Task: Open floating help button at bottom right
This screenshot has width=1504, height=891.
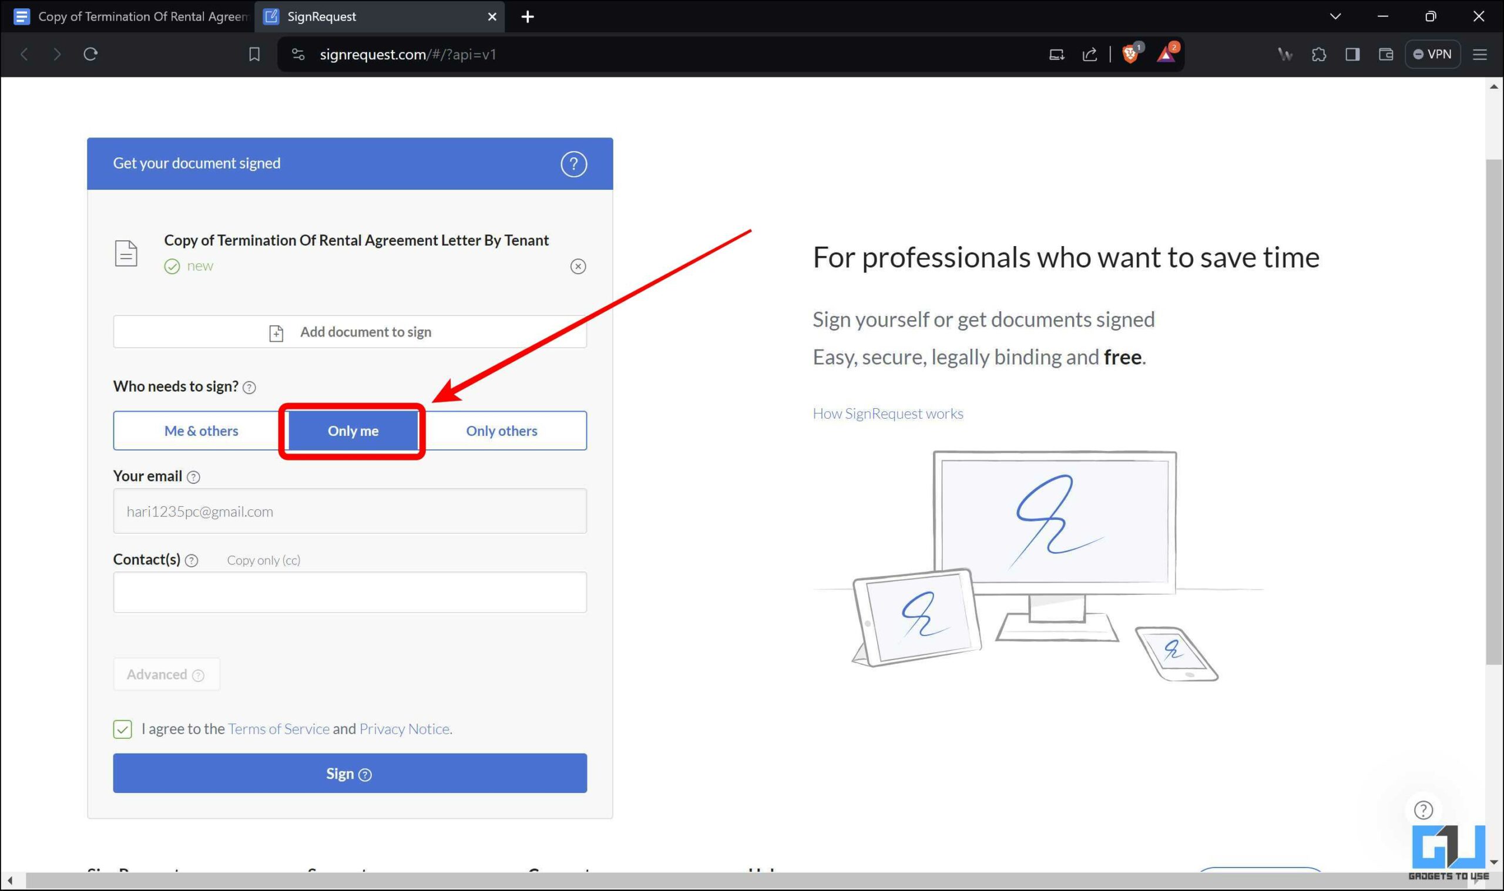Action: (x=1423, y=810)
